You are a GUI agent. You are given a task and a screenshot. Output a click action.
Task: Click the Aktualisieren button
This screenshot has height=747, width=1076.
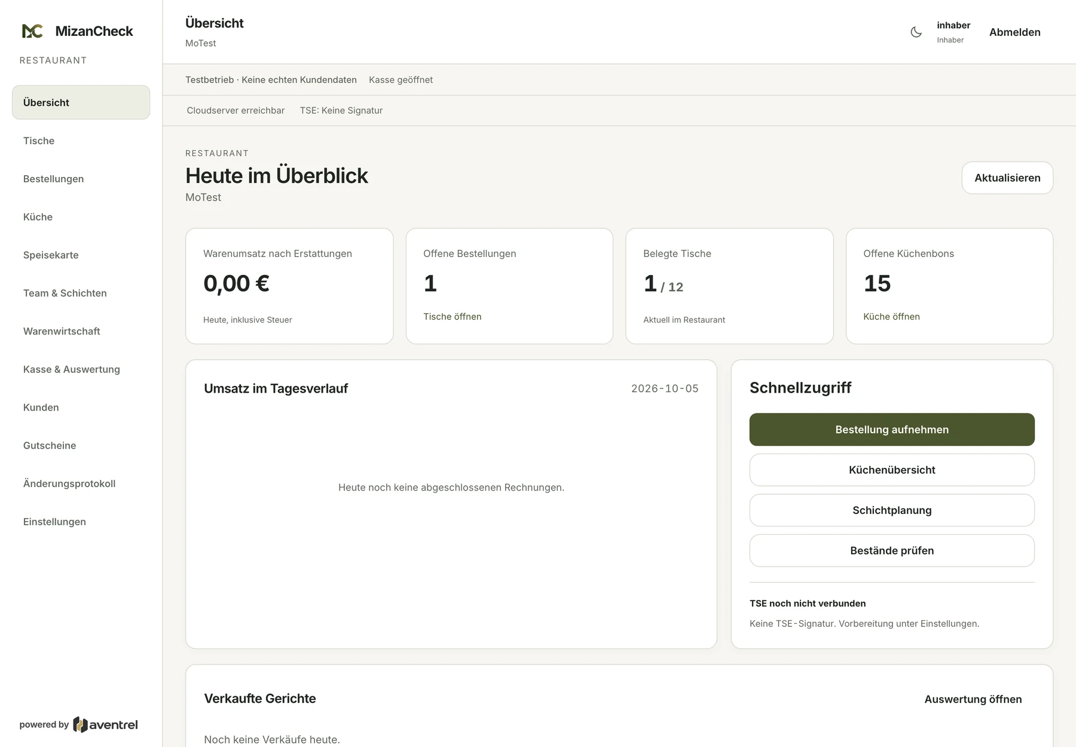pyautogui.click(x=1007, y=177)
